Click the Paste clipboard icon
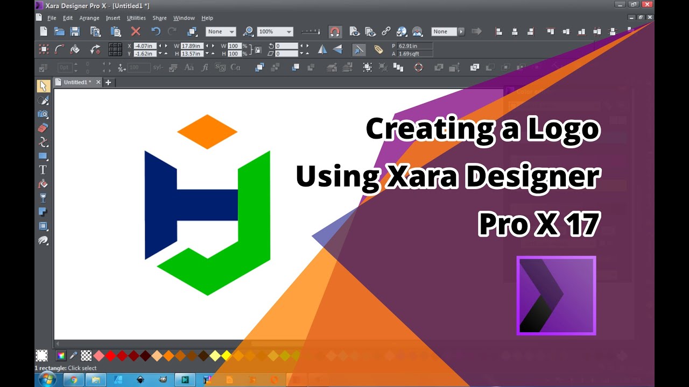Image resolution: width=689 pixels, height=387 pixels. pyautogui.click(x=115, y=32)
